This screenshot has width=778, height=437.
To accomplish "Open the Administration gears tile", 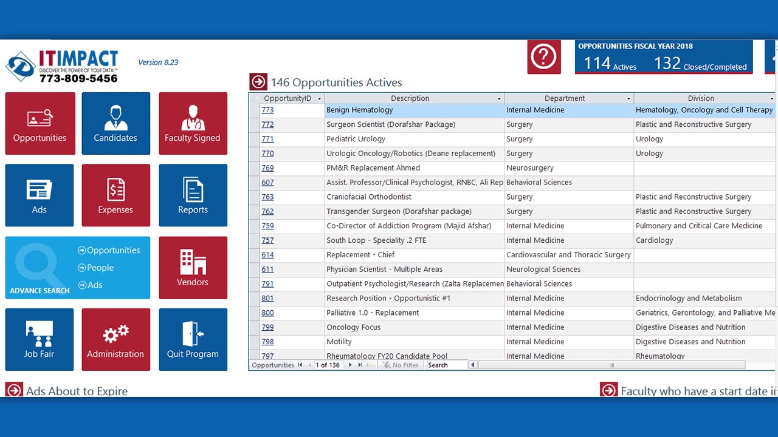I will 115,339.
